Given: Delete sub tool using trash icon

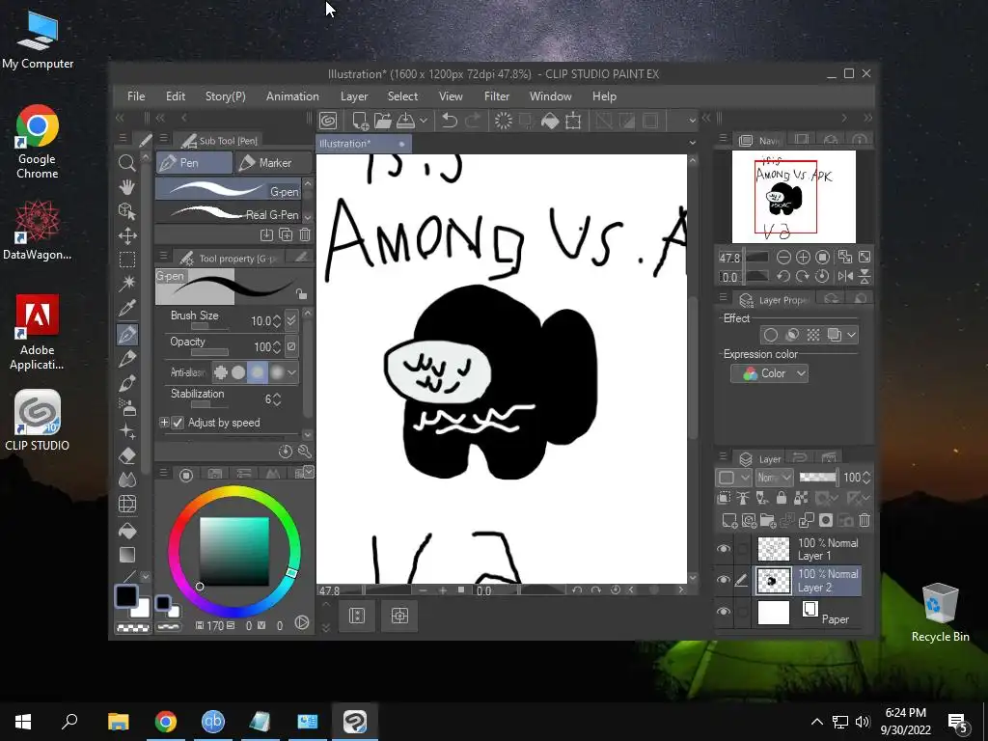Looking at the screenshot, I should [305, 234].
